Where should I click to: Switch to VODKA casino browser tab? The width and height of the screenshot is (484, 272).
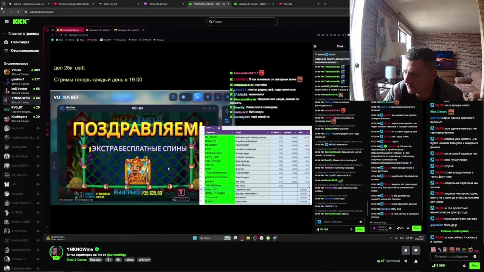28,4
